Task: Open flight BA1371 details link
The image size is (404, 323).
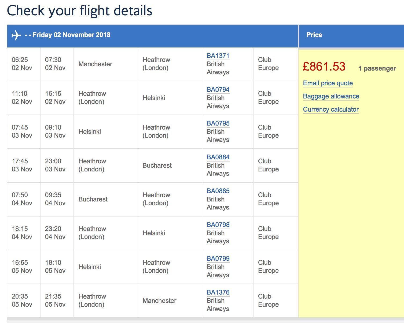Action: click(218, 56)
